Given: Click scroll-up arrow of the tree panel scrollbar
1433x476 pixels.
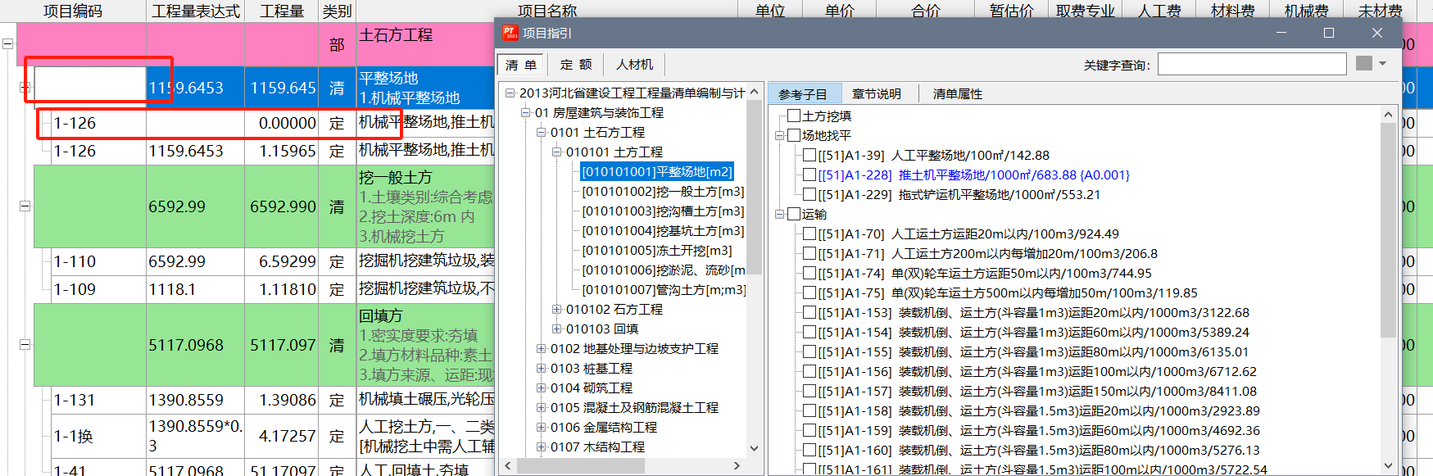Looking at the screenshot, I should (x=754, y=90).
